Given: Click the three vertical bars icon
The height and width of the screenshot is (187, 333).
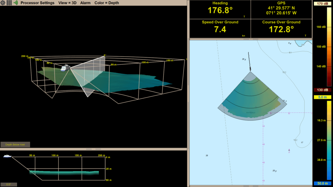Looking at the screenshot, I should [9, 3].
